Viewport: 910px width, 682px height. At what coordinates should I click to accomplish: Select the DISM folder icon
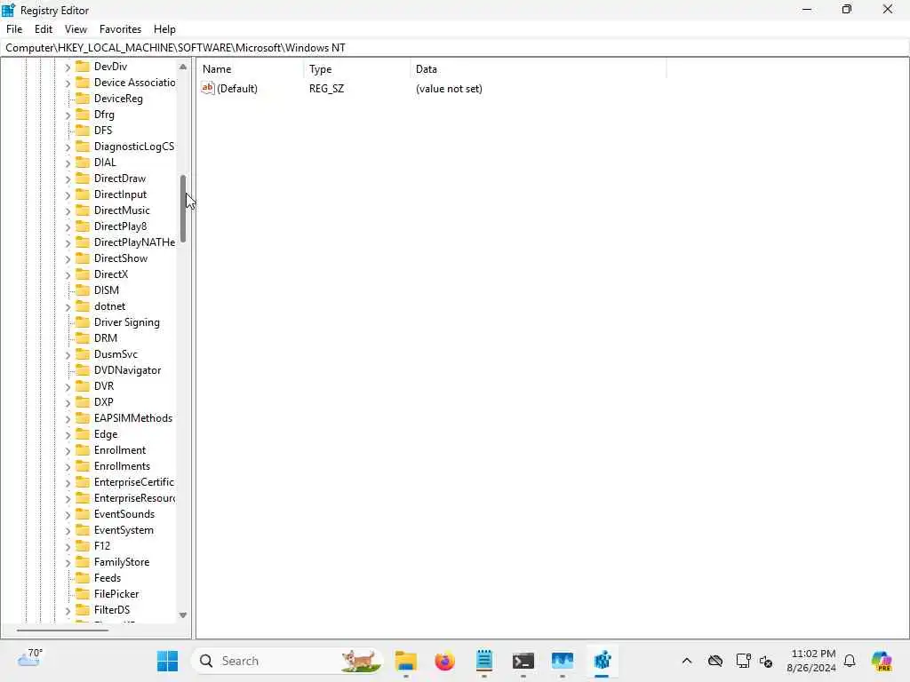tap(83, 289)
